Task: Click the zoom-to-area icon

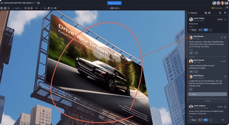Action: (25, 8)
